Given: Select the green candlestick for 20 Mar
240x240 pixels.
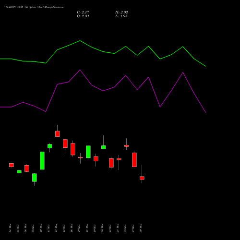Looking at the screenshot, I should 104,147.
